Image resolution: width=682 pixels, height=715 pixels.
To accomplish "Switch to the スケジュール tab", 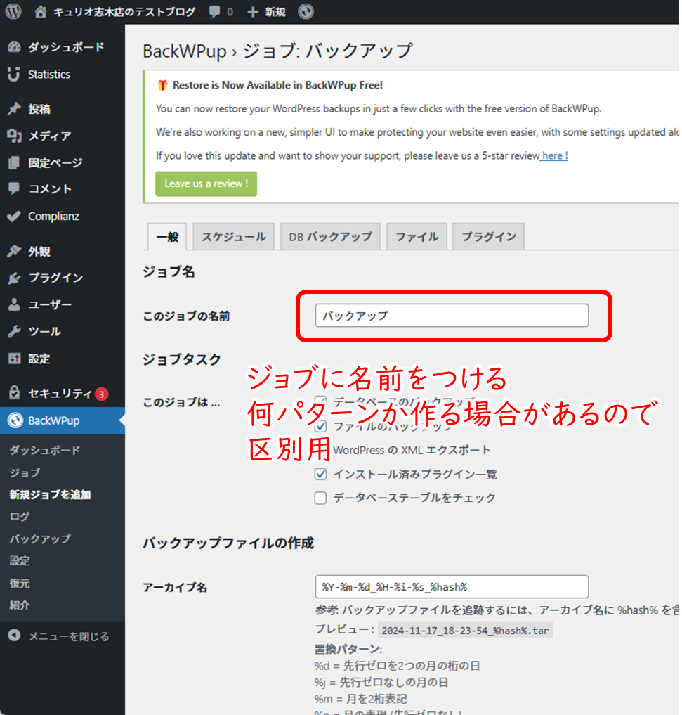I will pyautogui.click(x=234, y=237).
